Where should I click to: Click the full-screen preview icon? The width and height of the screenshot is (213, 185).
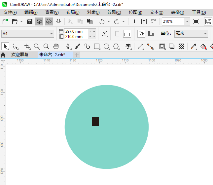tap(196, 21)
